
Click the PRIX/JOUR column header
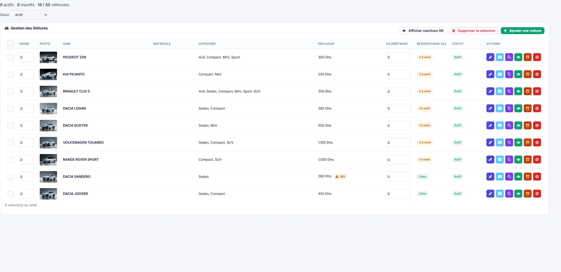point(326,44)
